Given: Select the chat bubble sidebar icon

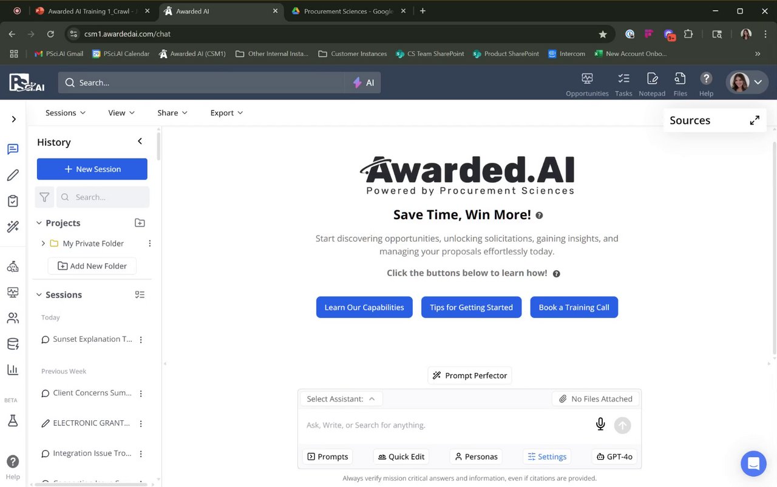Looking at the screenshot, I should click(13, 149).
